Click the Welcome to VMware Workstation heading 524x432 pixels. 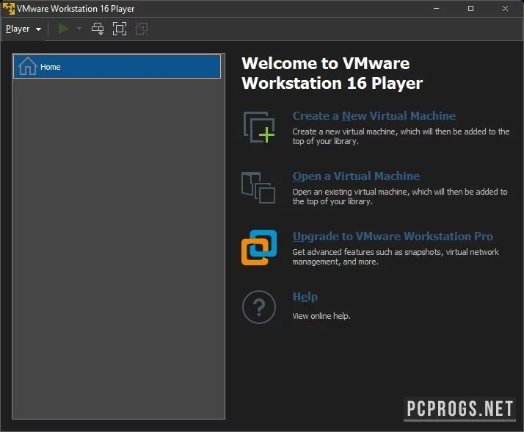332,73
